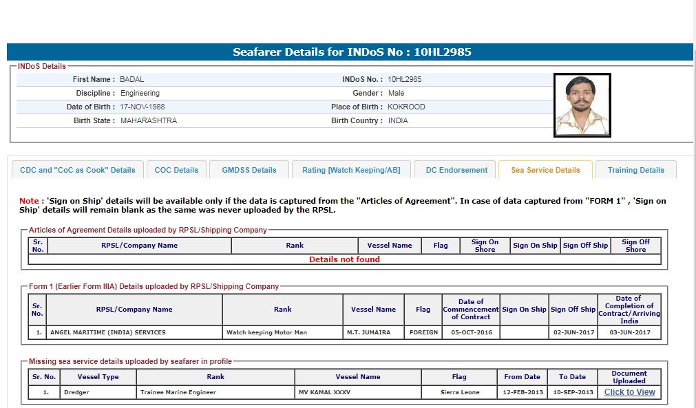The height and width of the screenshot is (408, 696).
Task: Click the INDoS No. value 10HL2985 in details
Action: pyautogui.click(x=405, y=79)
